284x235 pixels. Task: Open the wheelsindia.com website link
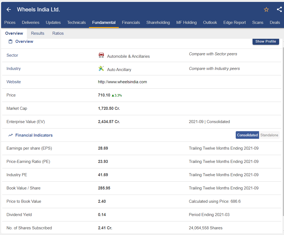[x=122, y=82]
